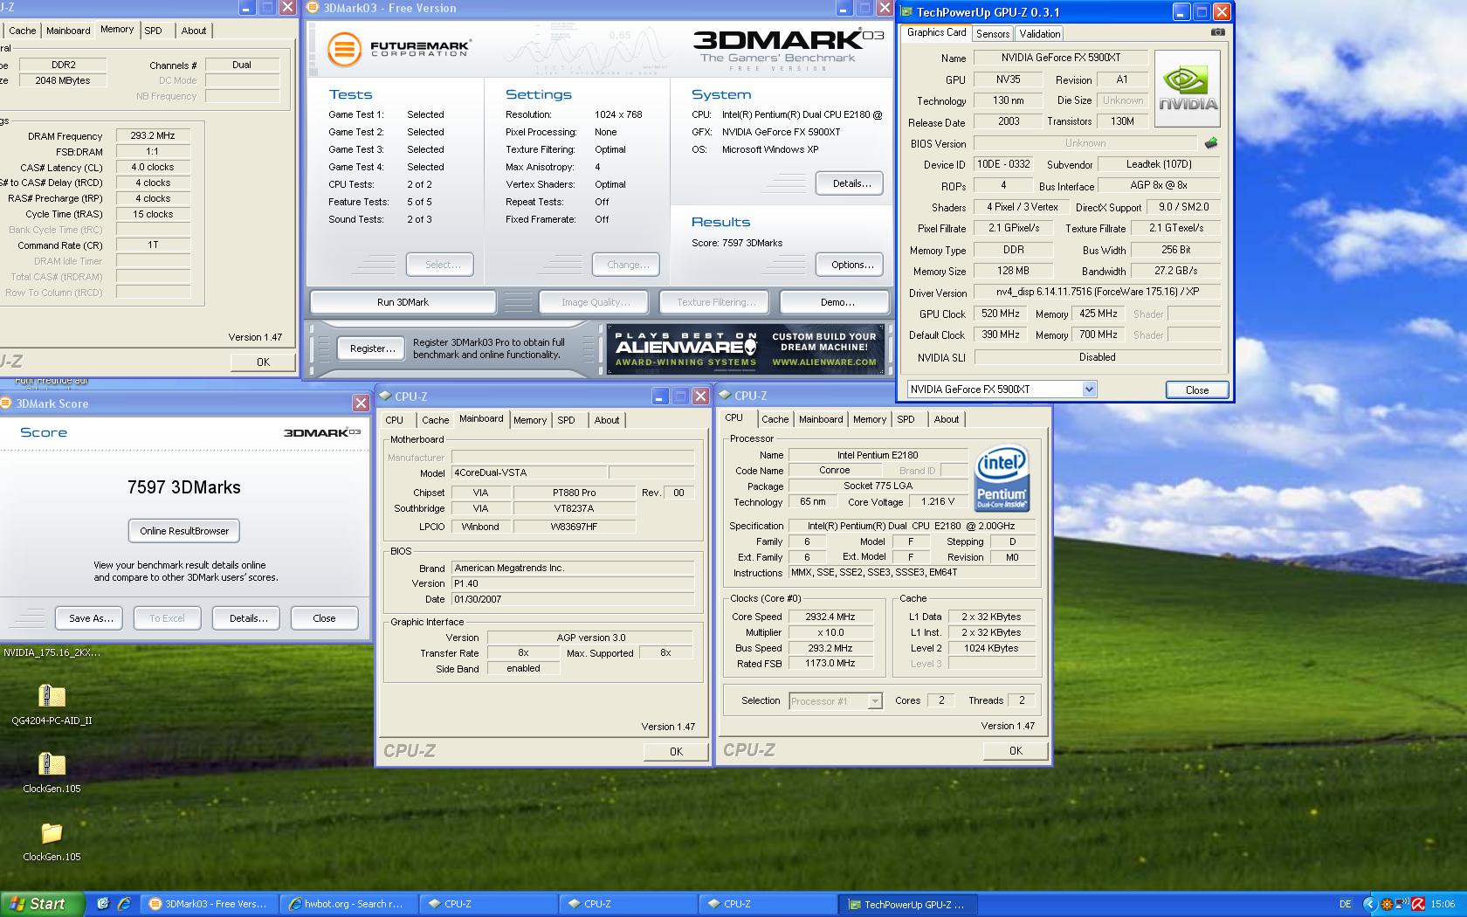
Task: Open the GPU selection dropdown in GPU-Z
Action: [x=1089, y=390]
